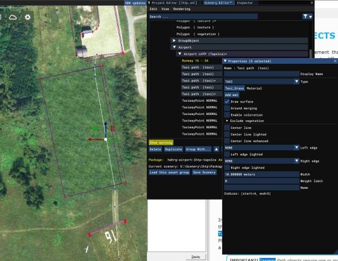Click the cloud weather icon in viewport
The image size is (338, 261).
13,17
